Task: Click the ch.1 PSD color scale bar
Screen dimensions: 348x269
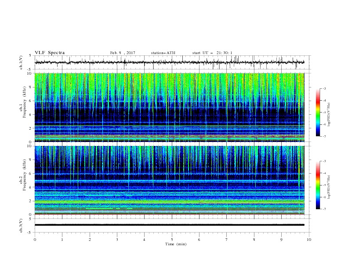Action: coord(318,113)
